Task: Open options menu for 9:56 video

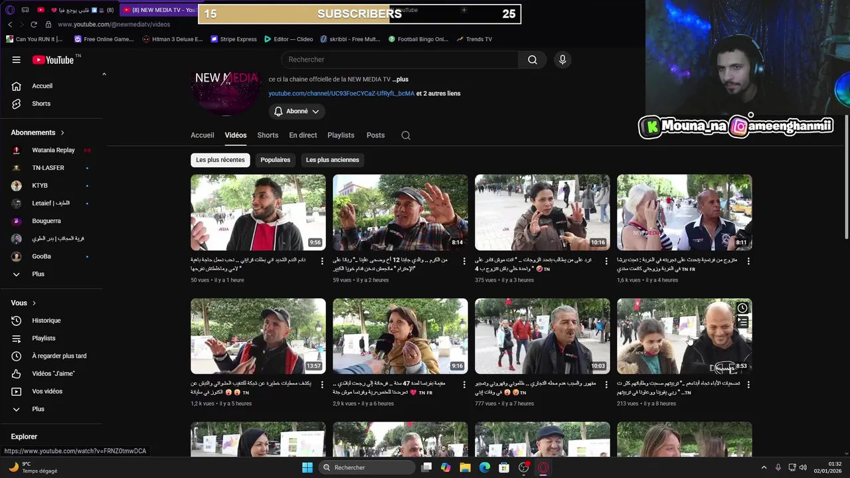Action: click(322, 262)
